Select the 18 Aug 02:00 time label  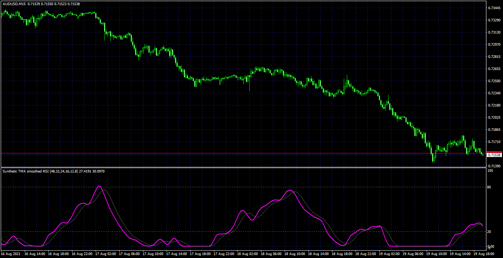click(x=247, y=254)
